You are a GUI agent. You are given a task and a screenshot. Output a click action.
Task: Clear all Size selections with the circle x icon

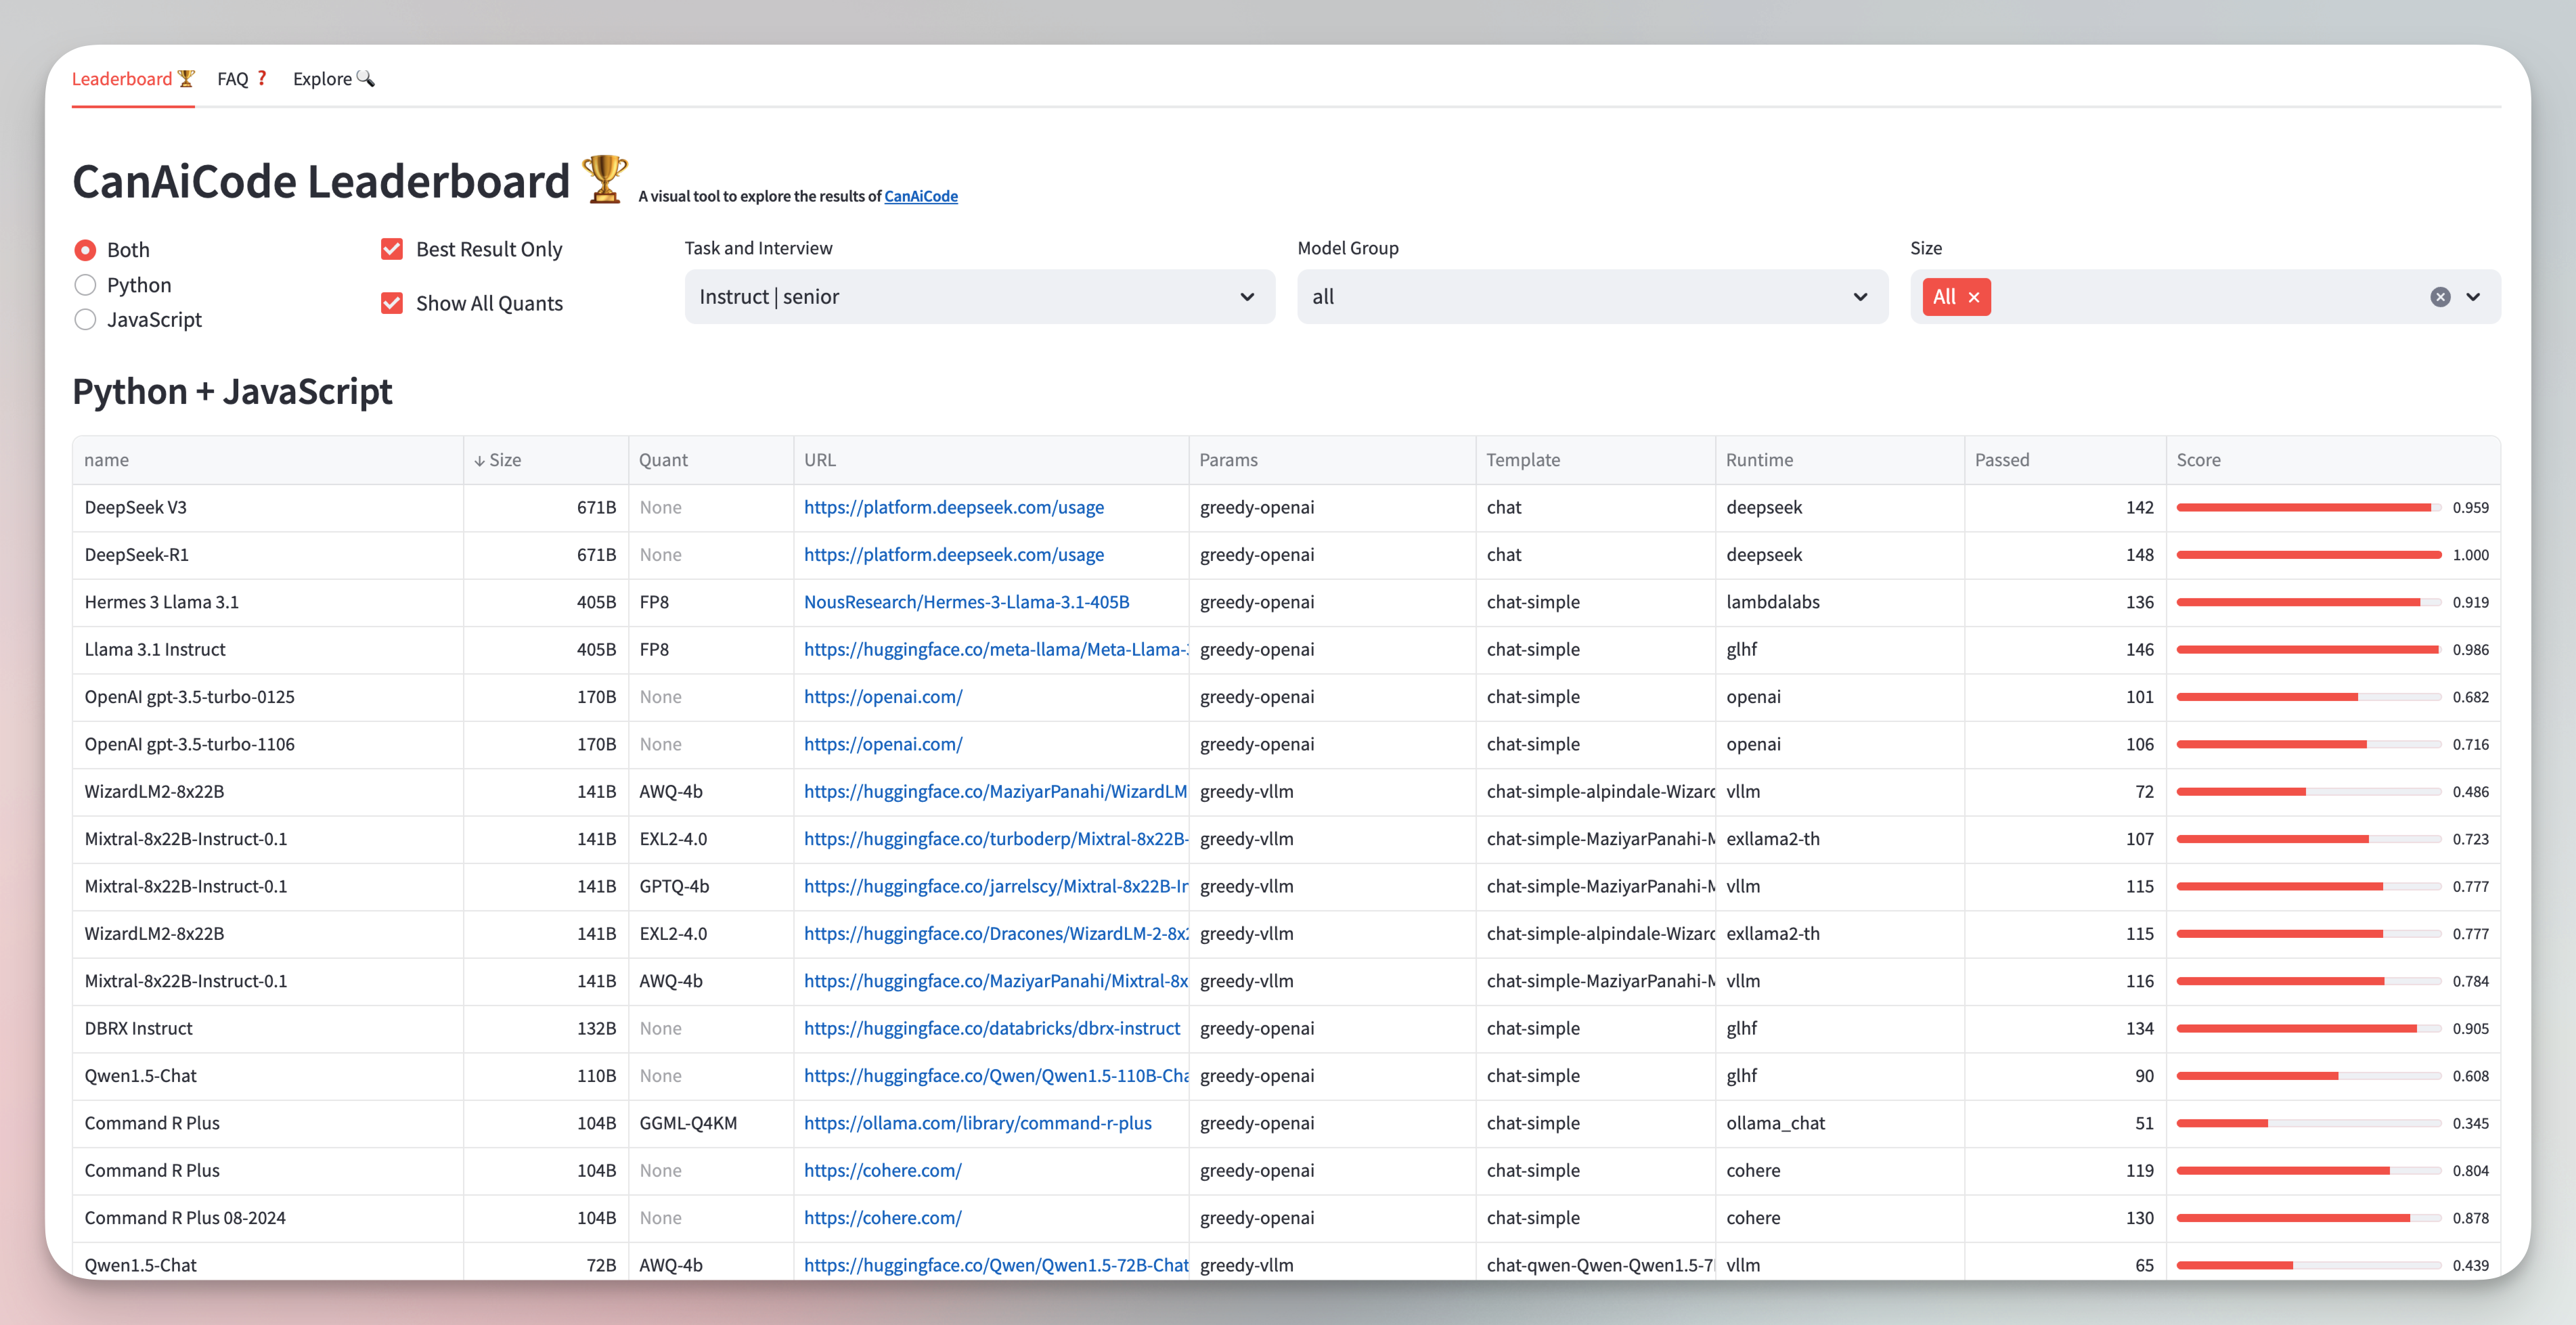click(2440, 297)
